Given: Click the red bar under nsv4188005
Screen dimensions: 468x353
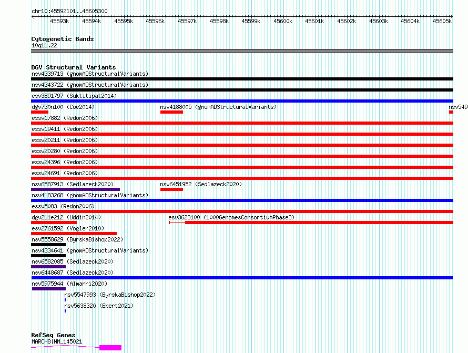Looking at the screenshot, I should point(171,112).
